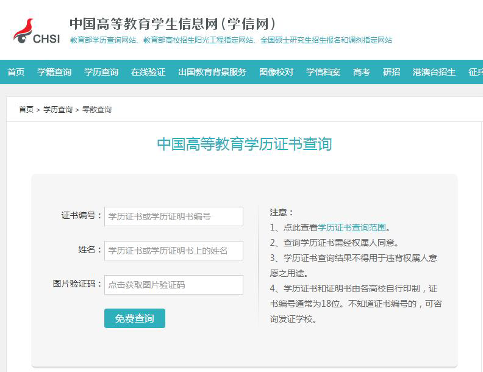Click the site title 中国高等教育学生信息网(学信网)
This screenshot has height=372, width=483.
(x=173, y=24)
